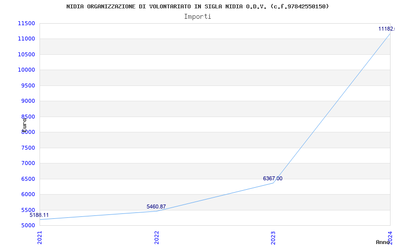Click the 9000 y-axis tick label
The height and width of the screenshot is (247, 395).
click(28, 101)
